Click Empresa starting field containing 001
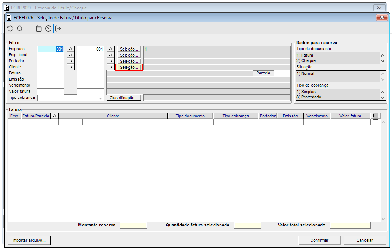The width and height of the screenshot is (392, 250). pyautogui.click(x=51, y=49)
